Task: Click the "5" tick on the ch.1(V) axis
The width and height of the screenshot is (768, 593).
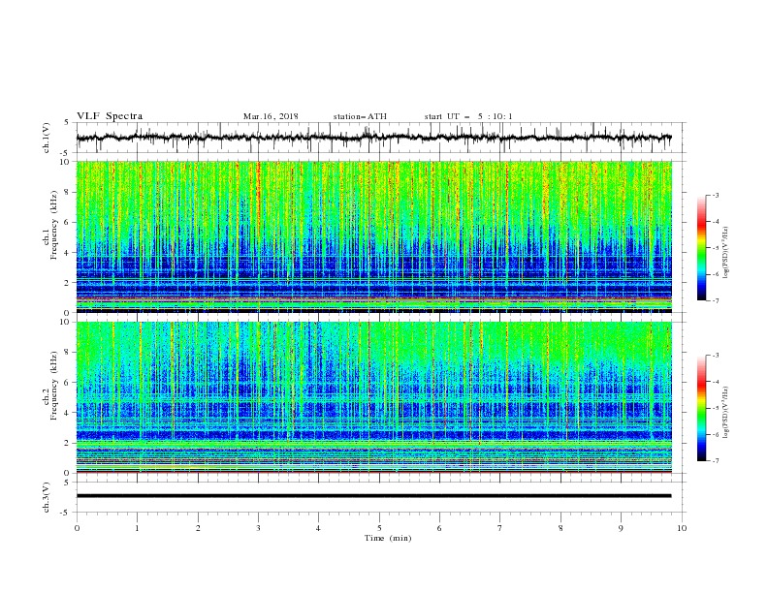Action: [67, 122]
